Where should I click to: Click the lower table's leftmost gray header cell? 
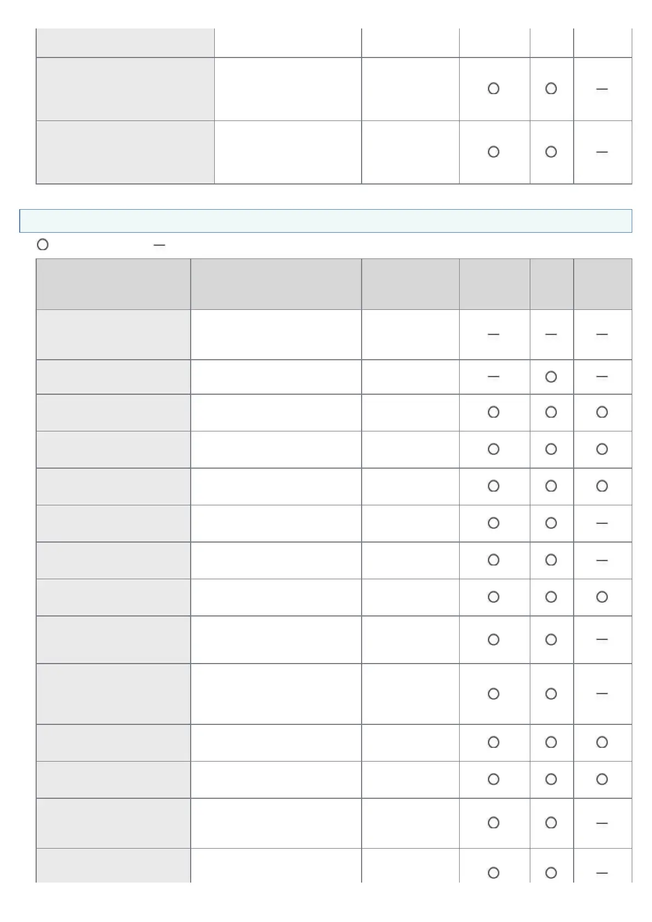(x=113, y=284)
